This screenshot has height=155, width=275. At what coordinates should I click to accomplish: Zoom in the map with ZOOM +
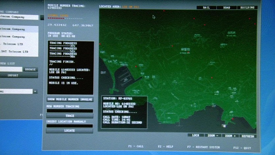pos(230,136)
